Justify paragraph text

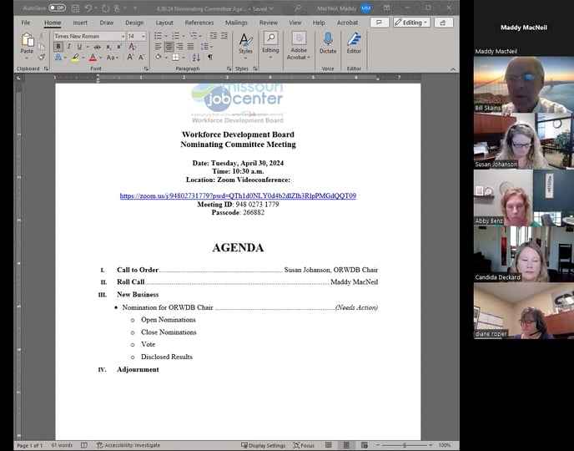click(190, 47)
